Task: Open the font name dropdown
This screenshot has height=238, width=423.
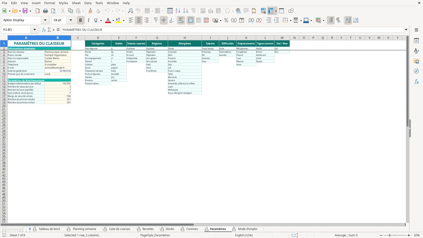Action: pos(45,20)
